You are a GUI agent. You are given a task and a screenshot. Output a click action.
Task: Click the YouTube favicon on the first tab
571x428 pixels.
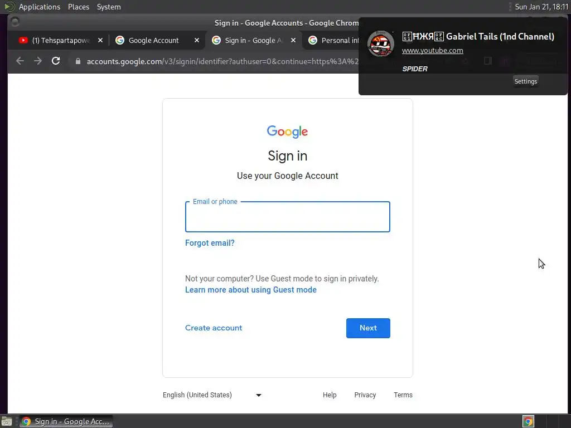23,40
